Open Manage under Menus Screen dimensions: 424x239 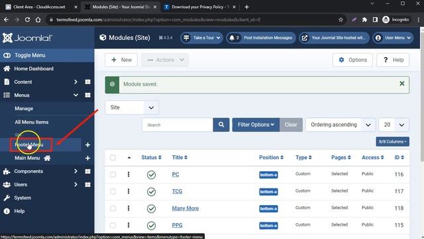24,108
